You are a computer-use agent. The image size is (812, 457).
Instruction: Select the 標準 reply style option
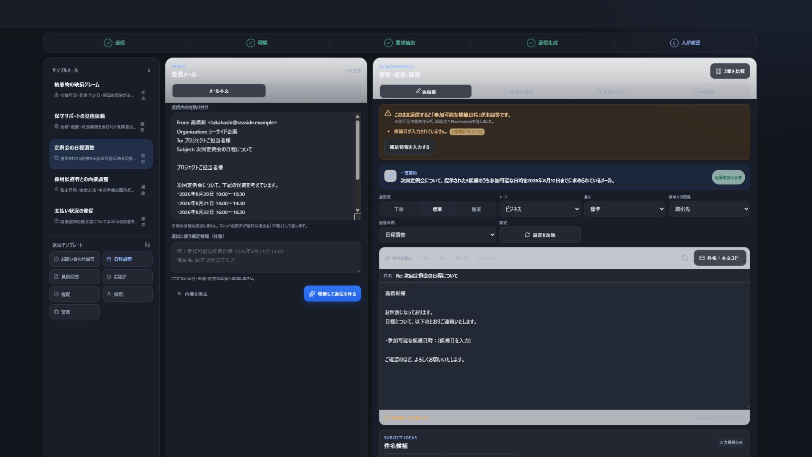pyautogui.click(x=437, y=209)
